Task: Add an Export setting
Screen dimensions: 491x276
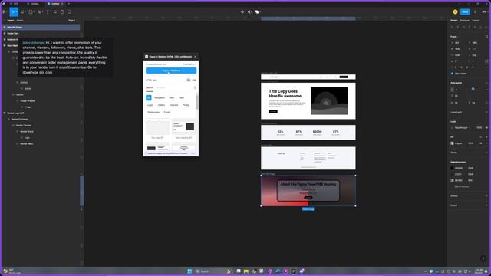Action: 486,205
